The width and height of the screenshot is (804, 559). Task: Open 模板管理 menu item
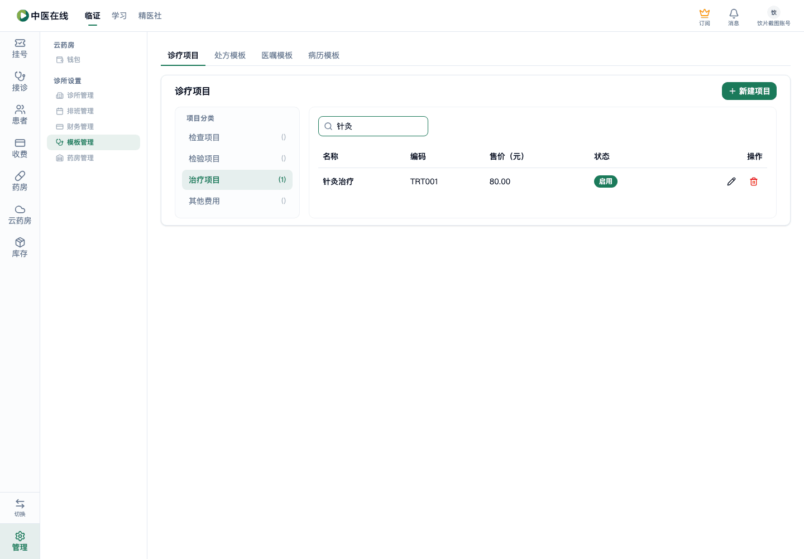pos(93,142)
